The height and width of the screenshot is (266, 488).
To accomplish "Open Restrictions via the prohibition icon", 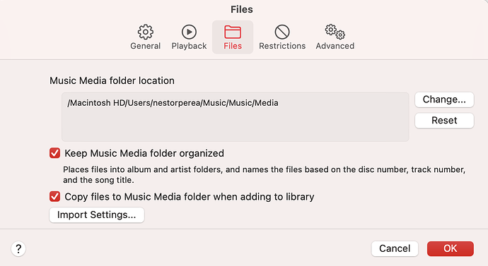I will click(x=282, y=32).
